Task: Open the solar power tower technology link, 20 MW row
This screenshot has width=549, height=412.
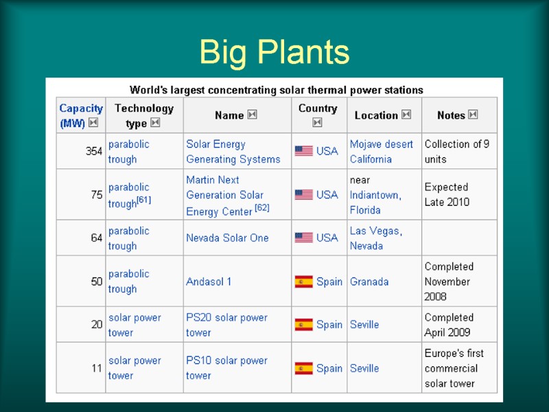Action: click(x=135, y=325)
